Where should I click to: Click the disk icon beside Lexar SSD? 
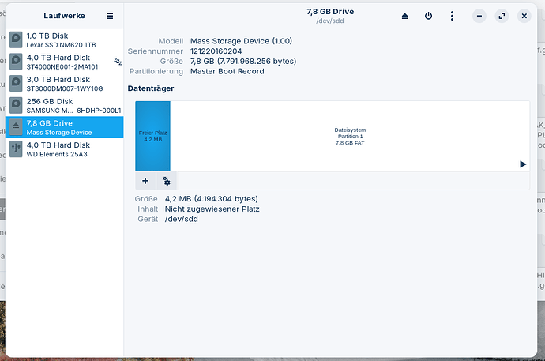pos(16,40)
